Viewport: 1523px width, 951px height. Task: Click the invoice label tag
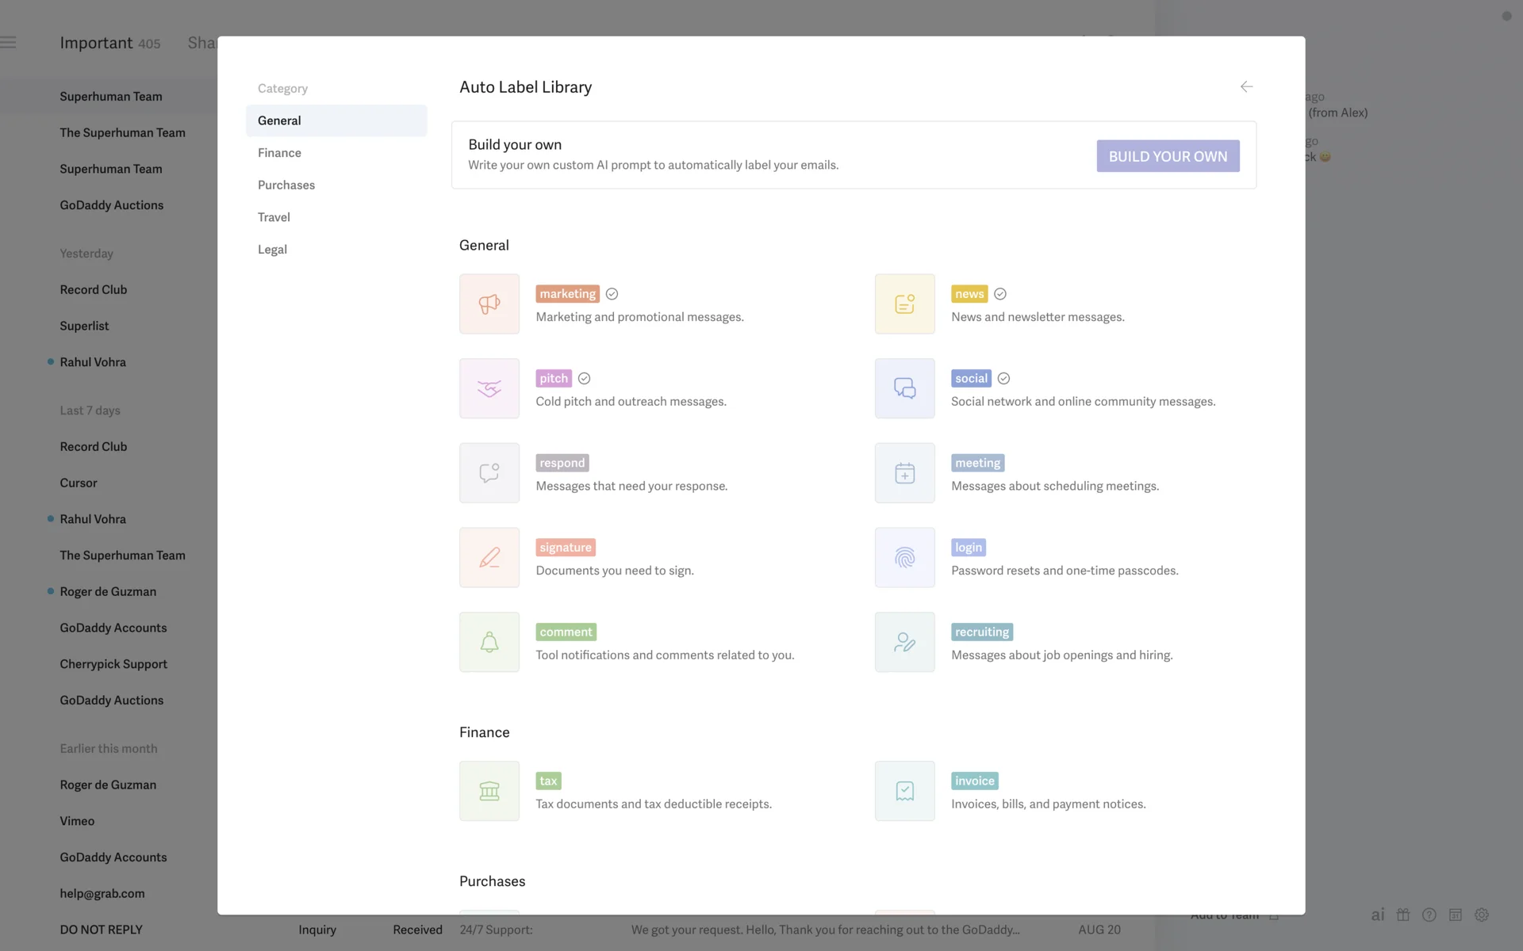[974, 781]
